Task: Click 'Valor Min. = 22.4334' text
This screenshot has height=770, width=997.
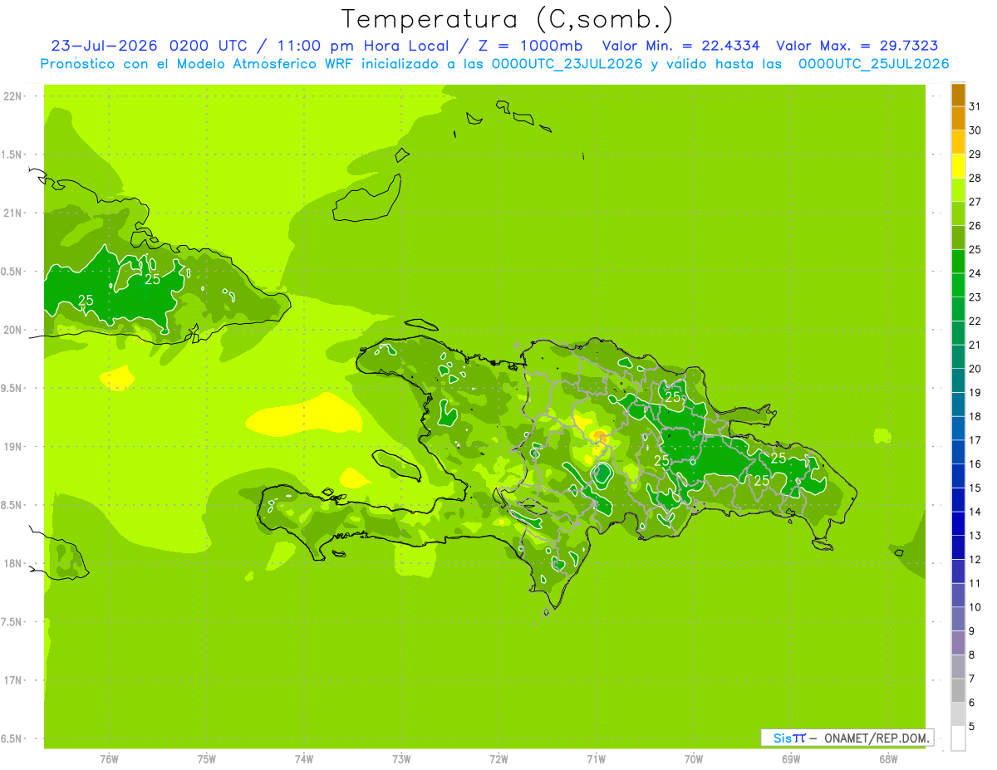Action: click(x=680, y=46)
